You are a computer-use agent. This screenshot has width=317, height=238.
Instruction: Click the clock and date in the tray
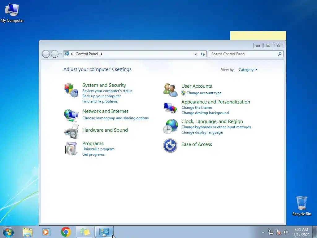(x=301, y=232)
